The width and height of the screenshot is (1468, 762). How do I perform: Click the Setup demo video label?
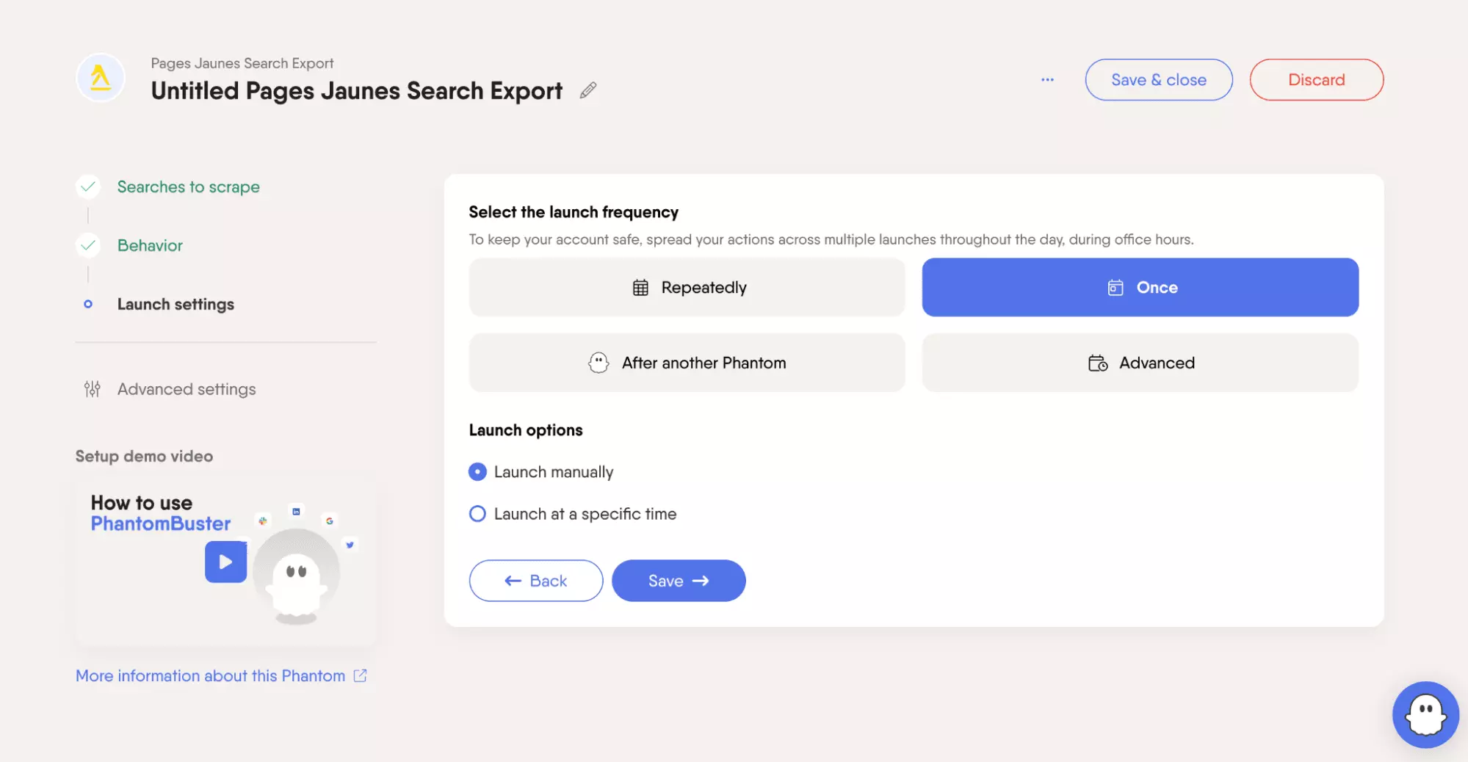tap(144, 456)
